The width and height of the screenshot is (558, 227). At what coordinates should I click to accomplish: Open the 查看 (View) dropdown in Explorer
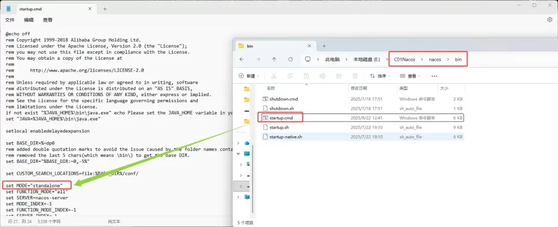411,76
